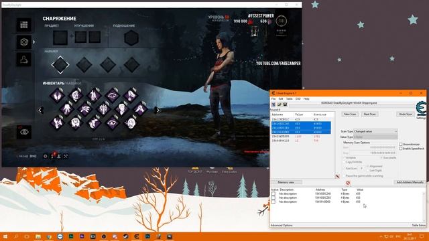Pick the fifth perk in inventory middle row
Viewport: 429px width, 241px height.
pos(140,109)
